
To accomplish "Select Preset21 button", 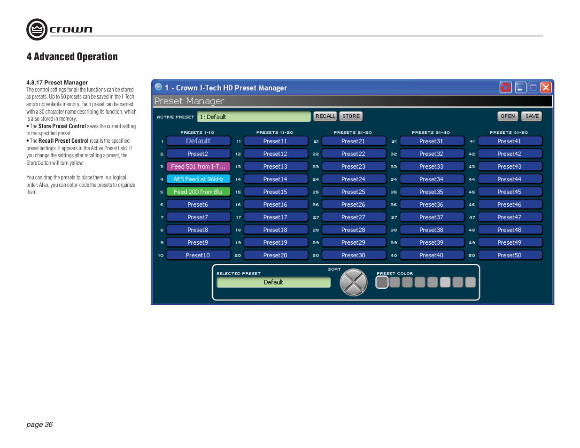I will point(354,141).
